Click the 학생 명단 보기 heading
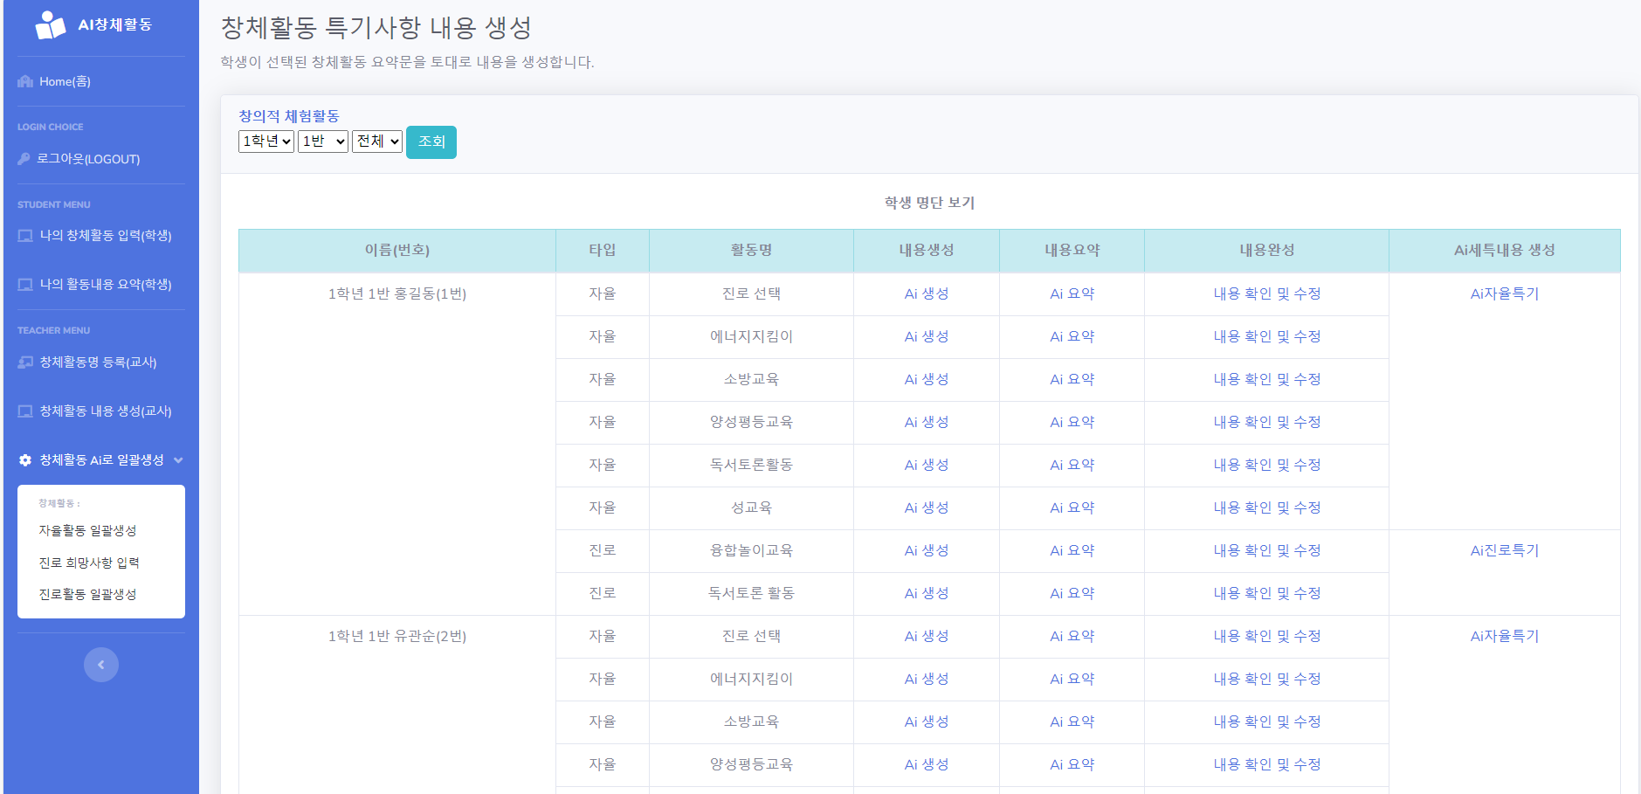Viewport: 1641px width, 794px height. tap(929, 203)
